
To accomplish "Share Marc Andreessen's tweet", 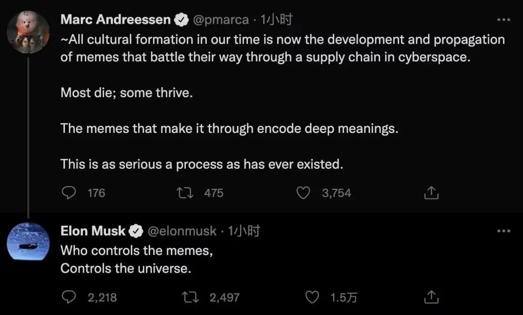I will click(431, 193).
